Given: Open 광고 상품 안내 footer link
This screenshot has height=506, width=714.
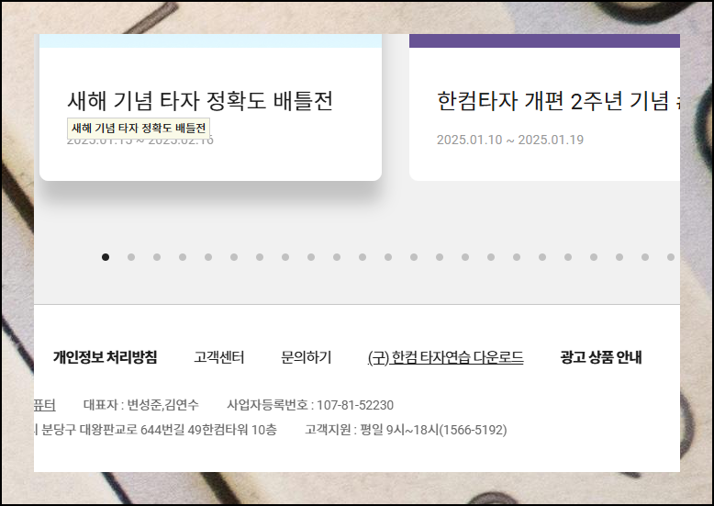Looking at the screenshot, I should point(601,357).
